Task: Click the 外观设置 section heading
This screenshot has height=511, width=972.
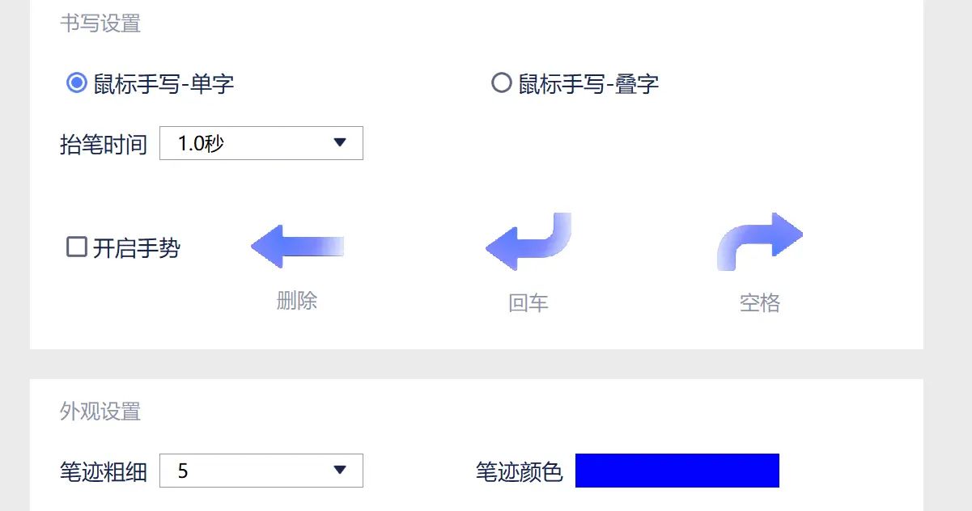Action: [x=100, y=412]
